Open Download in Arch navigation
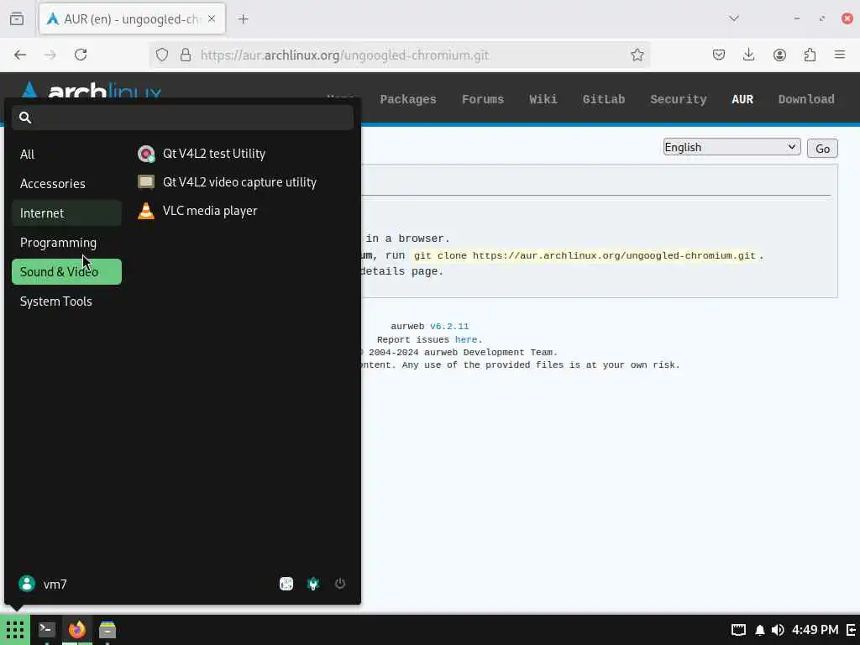The width and height of the screenshot is (860, 645). [806, 99]
